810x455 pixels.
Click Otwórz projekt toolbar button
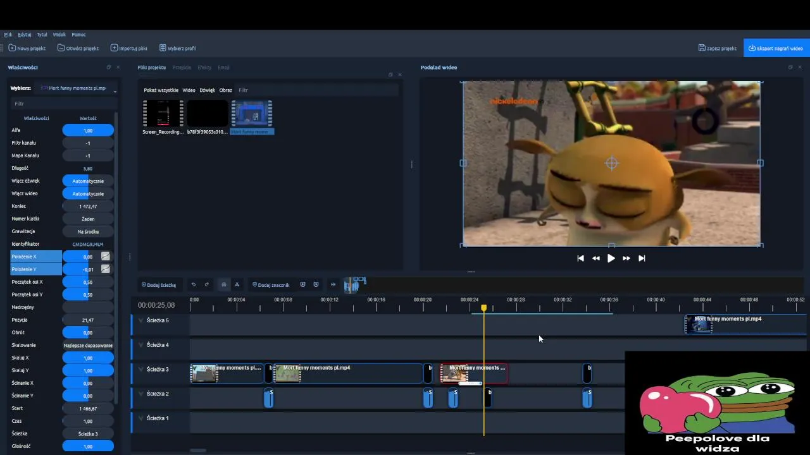78,48
